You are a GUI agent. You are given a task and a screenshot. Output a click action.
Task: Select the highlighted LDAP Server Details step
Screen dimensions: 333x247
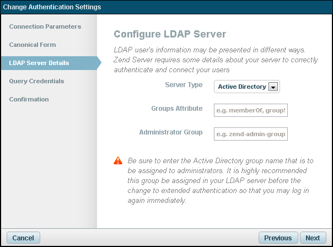(39, 63)
